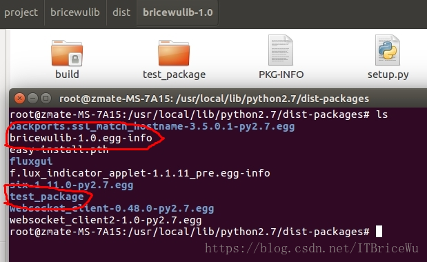Click test_package entry in terminal listing
Viewport: 427px width, 262px height.
tap(47, 196)
